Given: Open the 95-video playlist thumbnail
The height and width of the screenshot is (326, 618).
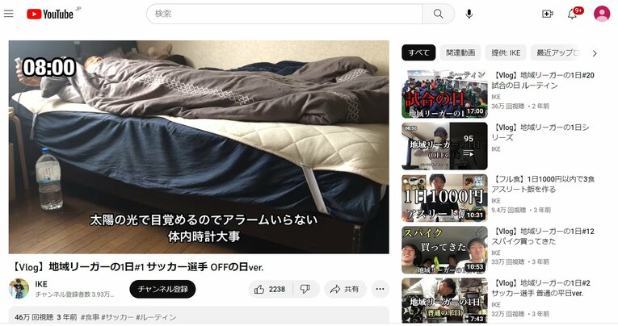Looking at the screenshot, I should coord(444,146).
